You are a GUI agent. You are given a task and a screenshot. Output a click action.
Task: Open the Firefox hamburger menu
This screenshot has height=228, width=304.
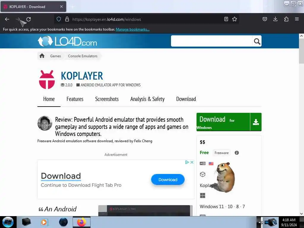pyautogui.click(x=297, y=19)
